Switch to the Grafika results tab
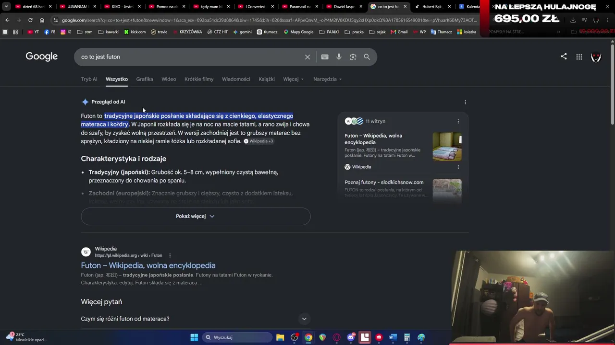This screenshot has height=345, width=615. coord(145,79)
